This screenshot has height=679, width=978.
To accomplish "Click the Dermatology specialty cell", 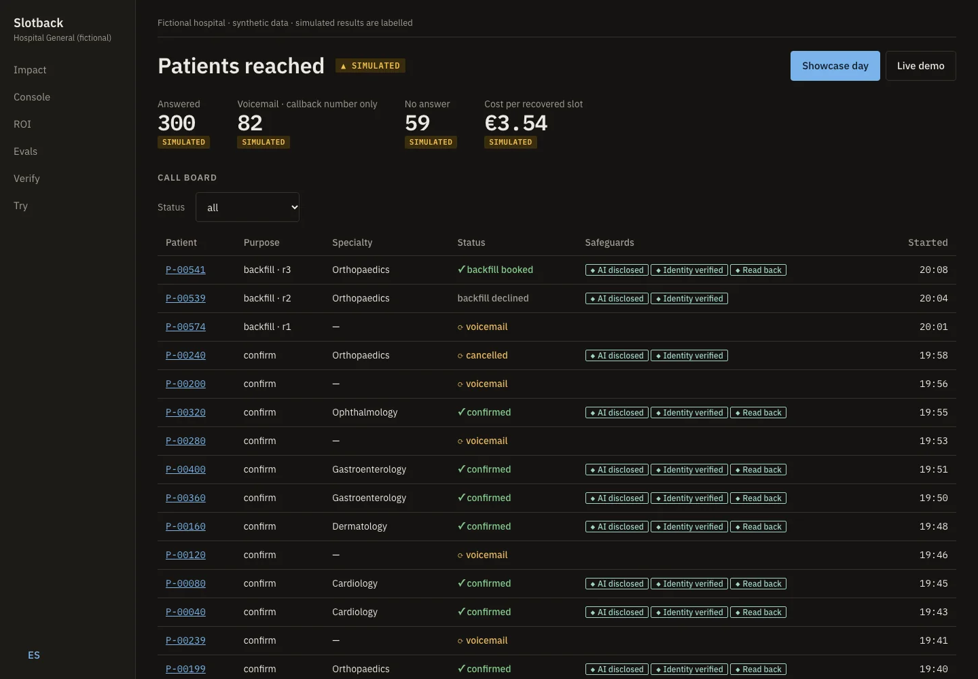I will click(x=359, y=526).
